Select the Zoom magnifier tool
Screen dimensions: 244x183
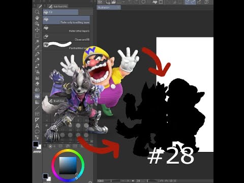37,12
